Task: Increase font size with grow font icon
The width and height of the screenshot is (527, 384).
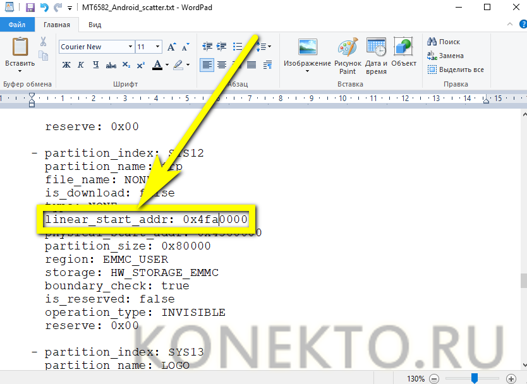Action: point(172,47)
